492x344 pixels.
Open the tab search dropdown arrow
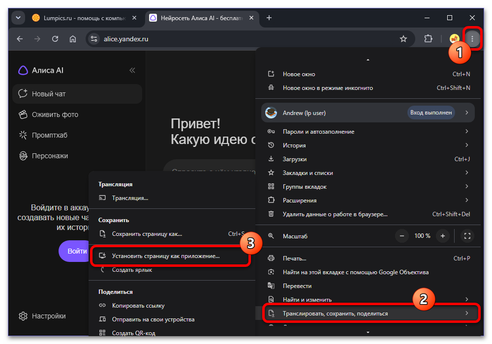[18, 18]
